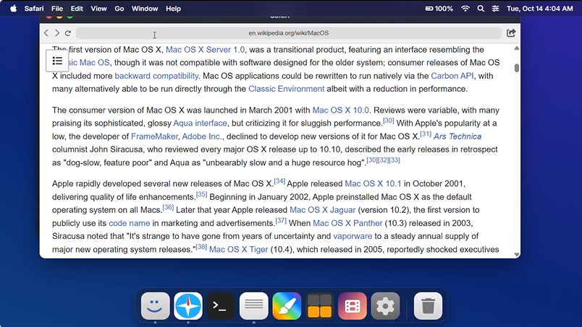The image size is (582, 327).
Task: Jump to citation [38]
Action: pos(201,246)
